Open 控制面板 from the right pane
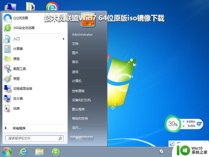Screen dimensions: 209x157 pos(78,91)
